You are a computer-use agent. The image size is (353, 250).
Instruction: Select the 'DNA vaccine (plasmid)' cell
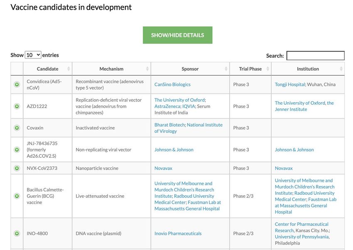(x=111, y=233)
